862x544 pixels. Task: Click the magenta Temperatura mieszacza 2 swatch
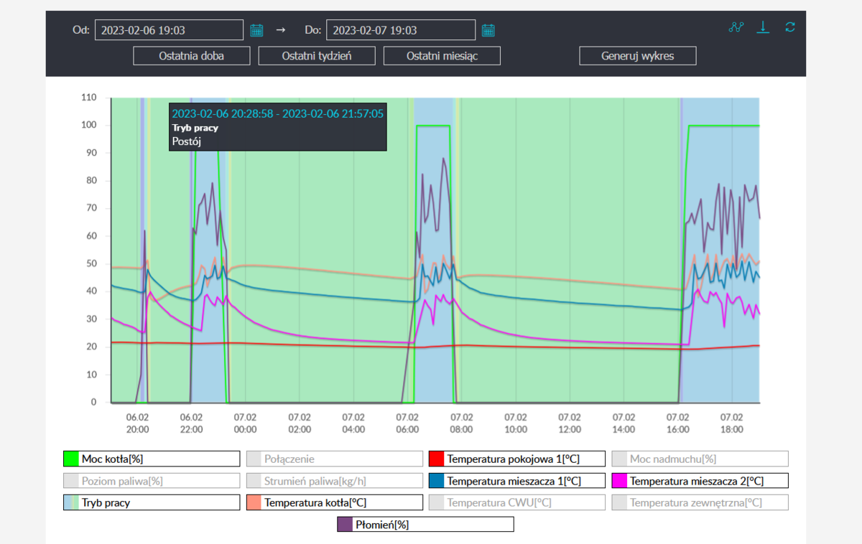click(x=619, y=481)
